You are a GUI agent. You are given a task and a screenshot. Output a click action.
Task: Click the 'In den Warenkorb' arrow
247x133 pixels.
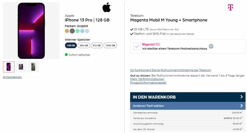pos(242,97)
